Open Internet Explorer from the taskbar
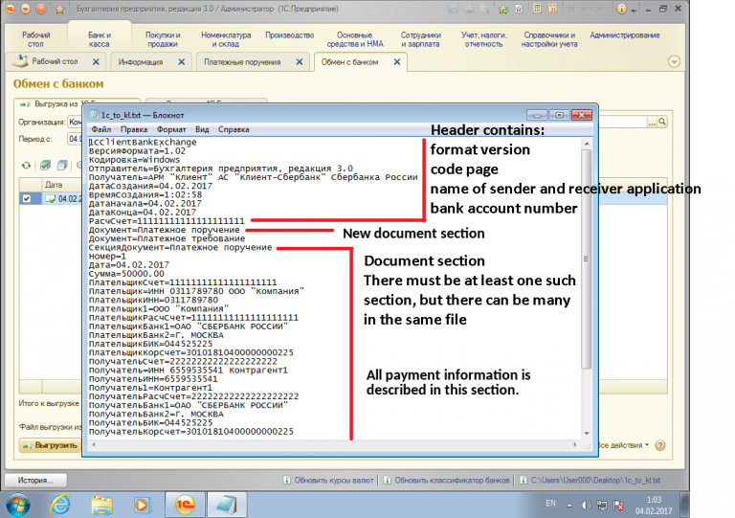Screen dimensions: 735x518 (59, 504)
